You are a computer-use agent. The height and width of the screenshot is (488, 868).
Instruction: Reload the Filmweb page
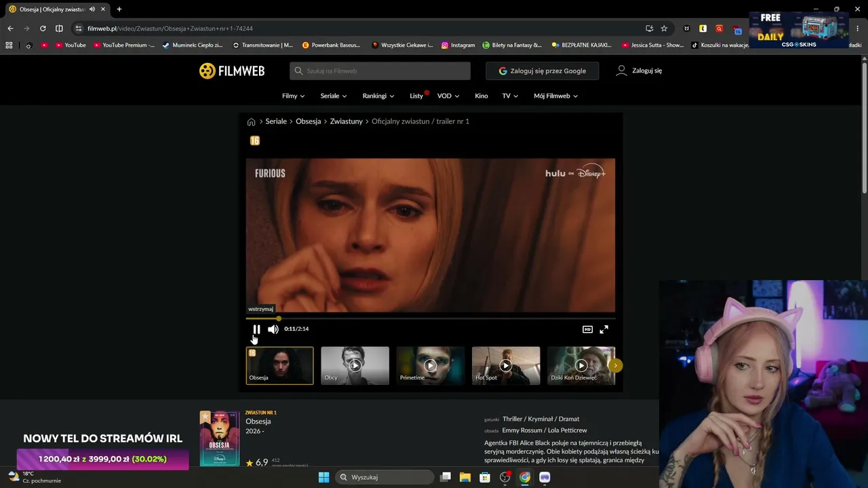click(43, 28)
